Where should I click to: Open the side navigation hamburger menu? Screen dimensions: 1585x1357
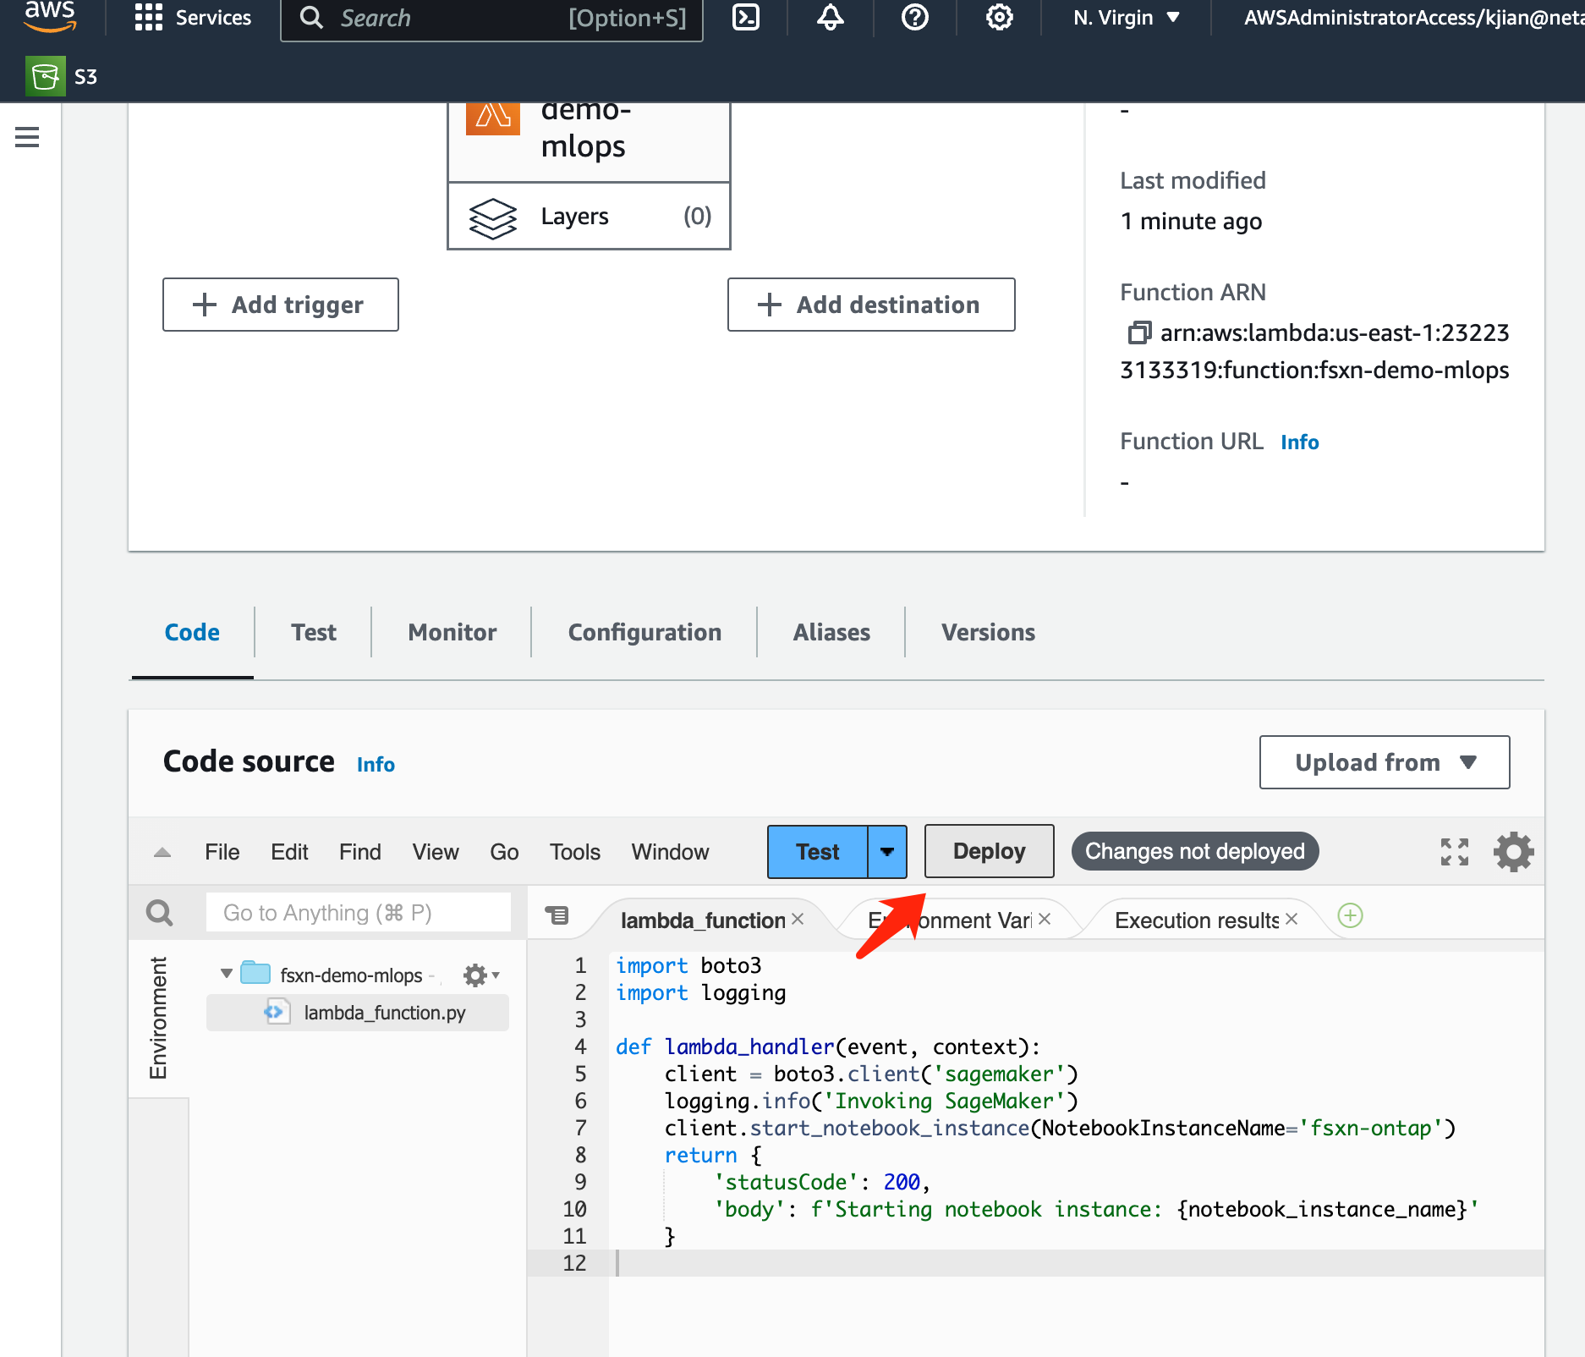coord(27,137)
